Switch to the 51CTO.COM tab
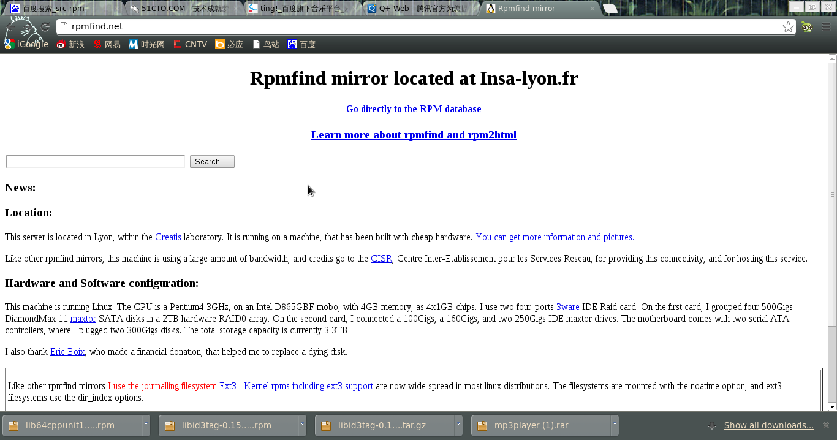 tap(182, 9)
